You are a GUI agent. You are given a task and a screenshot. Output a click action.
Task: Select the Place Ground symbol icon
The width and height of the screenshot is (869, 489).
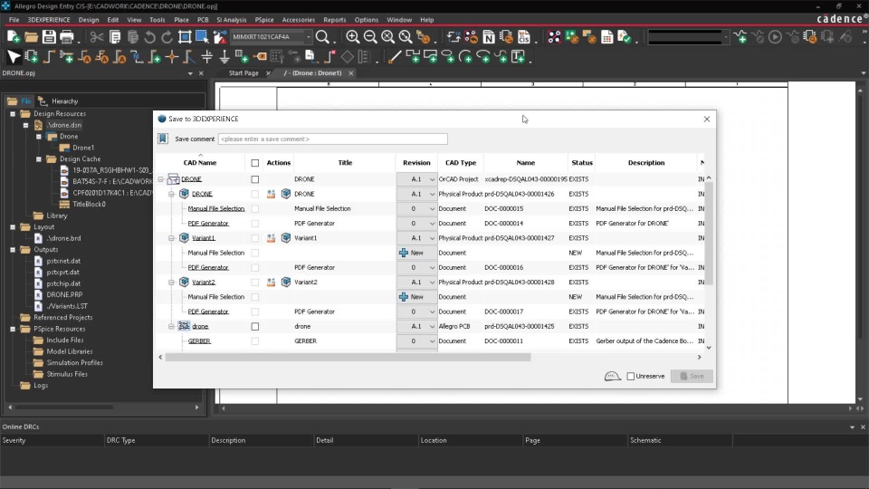pos(224,56)
